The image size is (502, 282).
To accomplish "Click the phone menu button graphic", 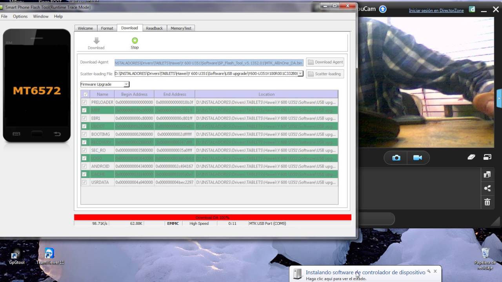I will pyautogui.click(x=16, y=134).
